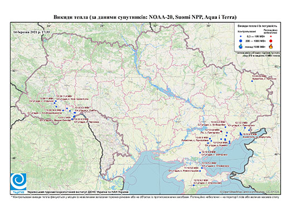
Task: Click the large red circle legend icon
Action: [270, 41]
